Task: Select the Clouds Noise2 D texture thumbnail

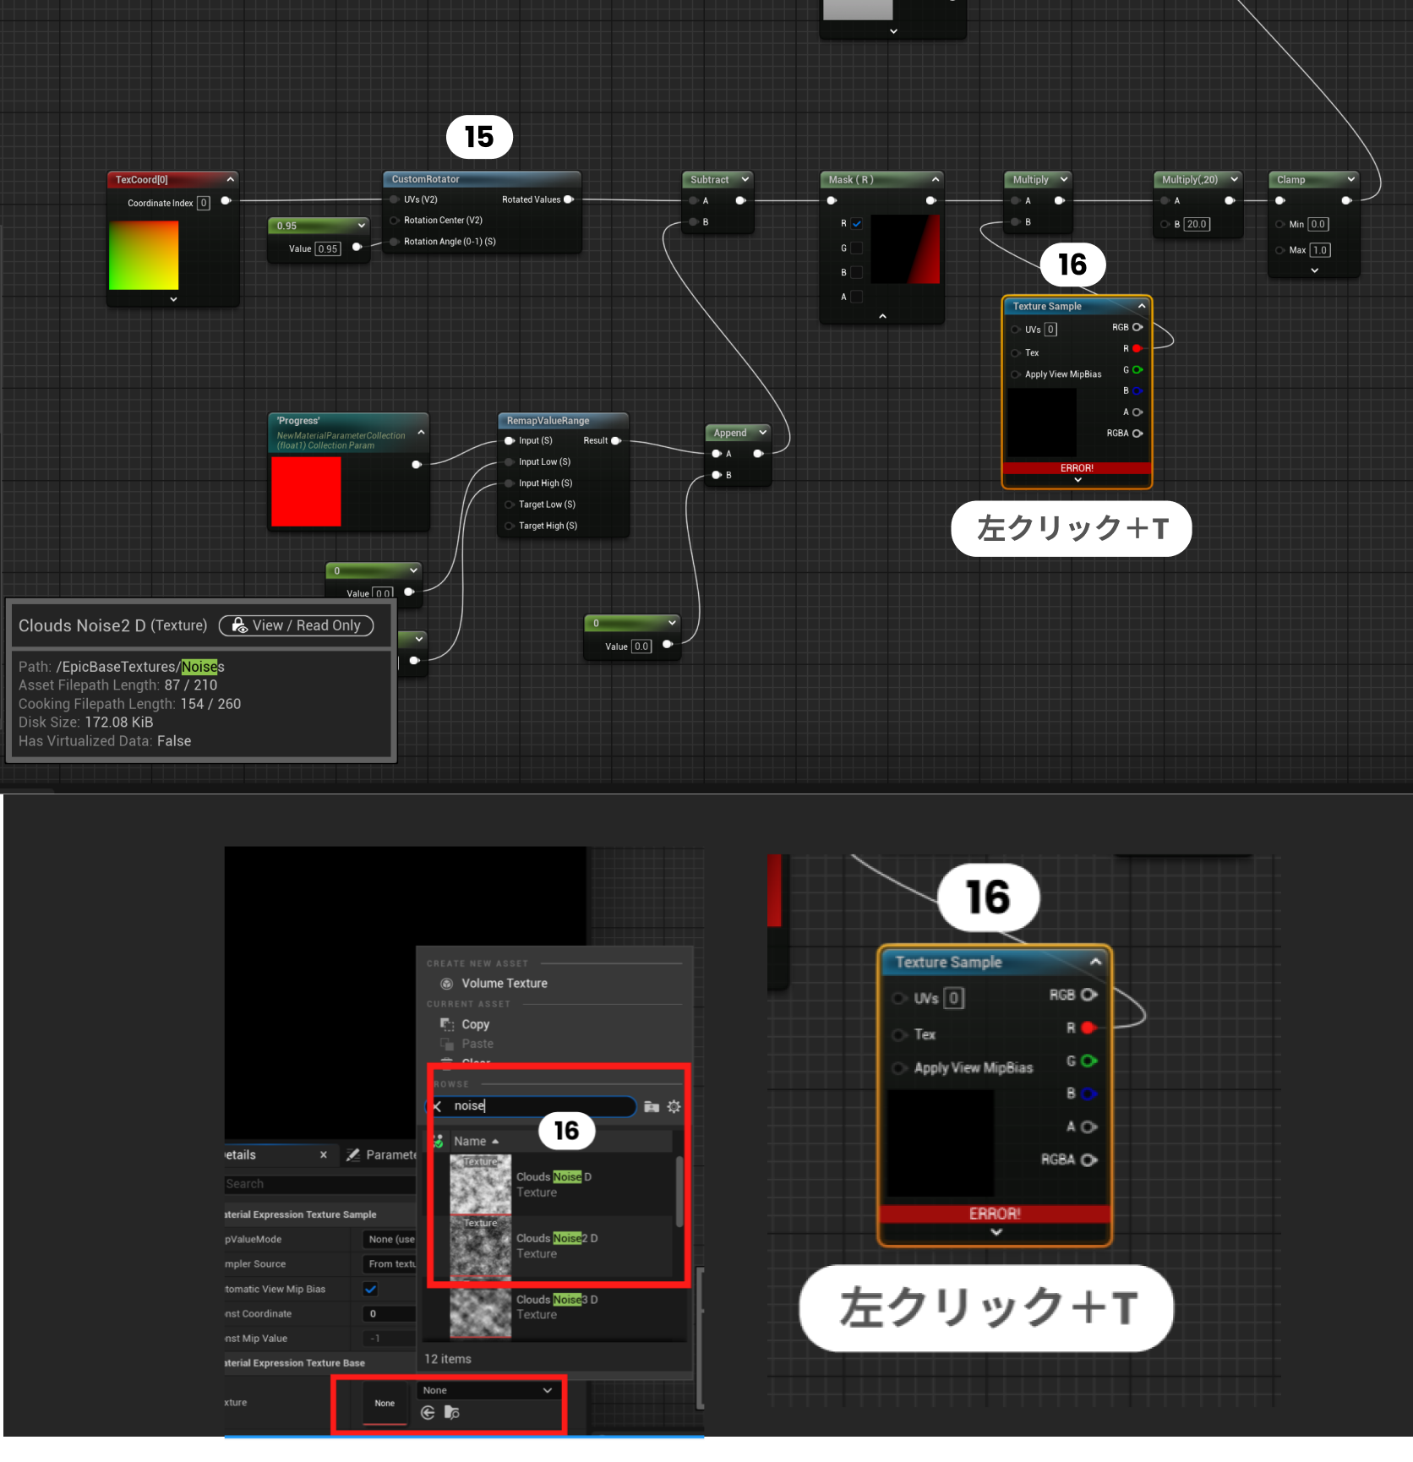Action: [480, 1246]
